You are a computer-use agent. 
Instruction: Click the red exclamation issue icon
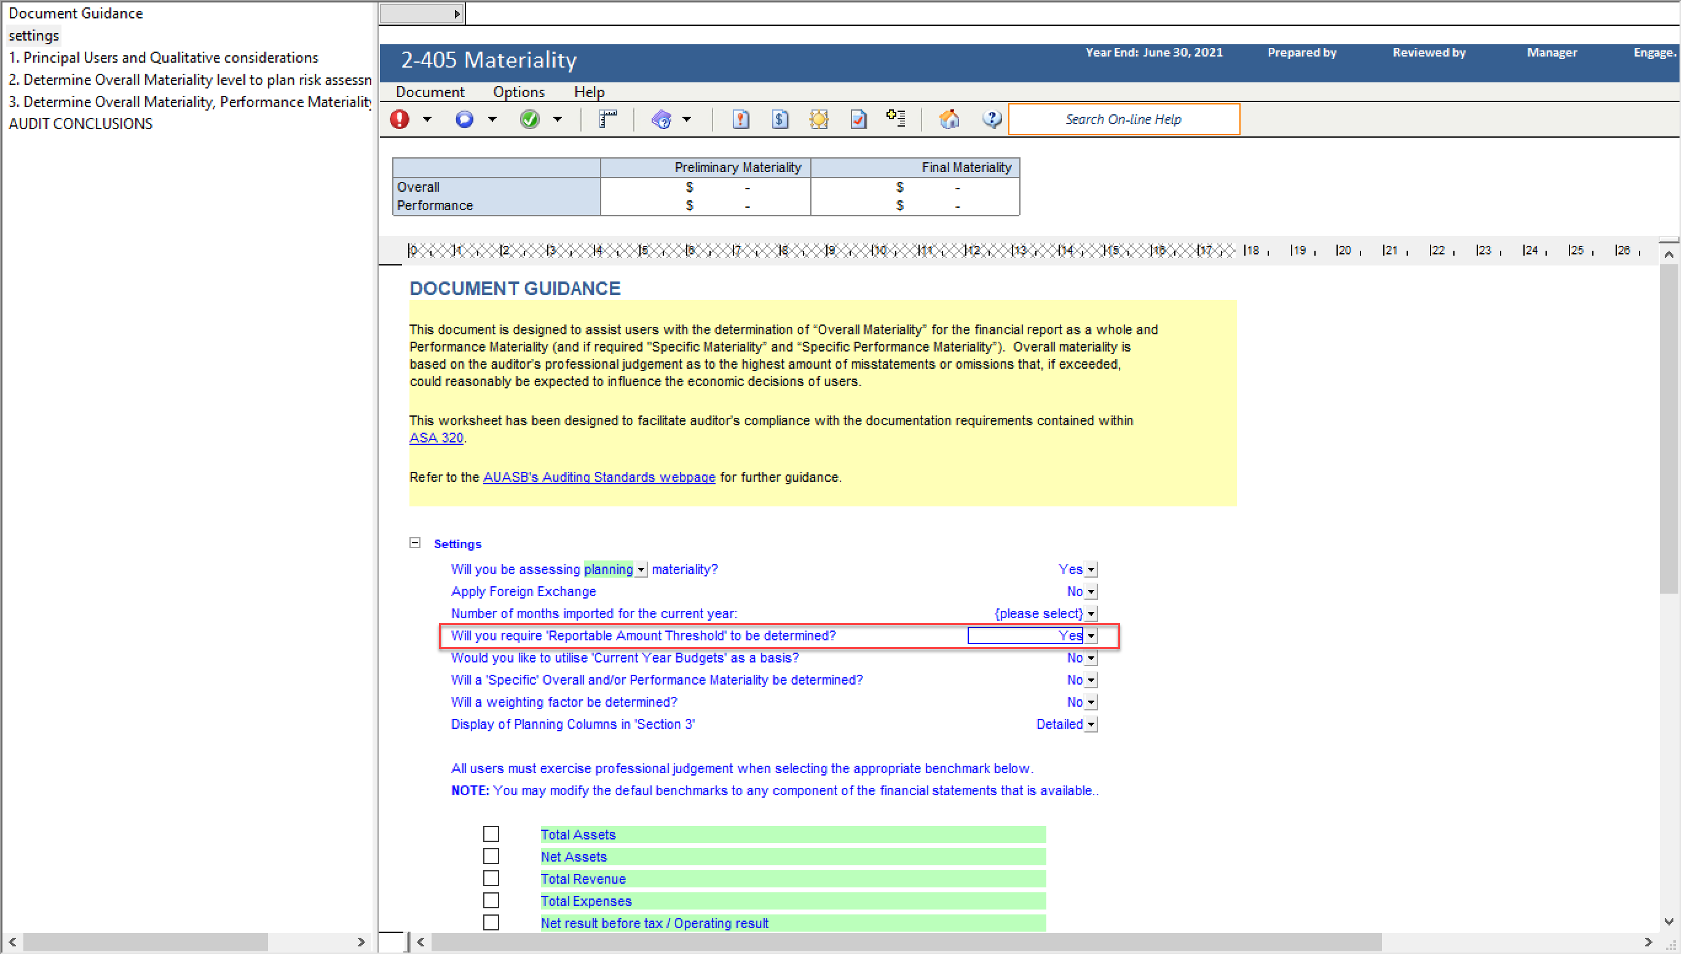click(400, 119)
